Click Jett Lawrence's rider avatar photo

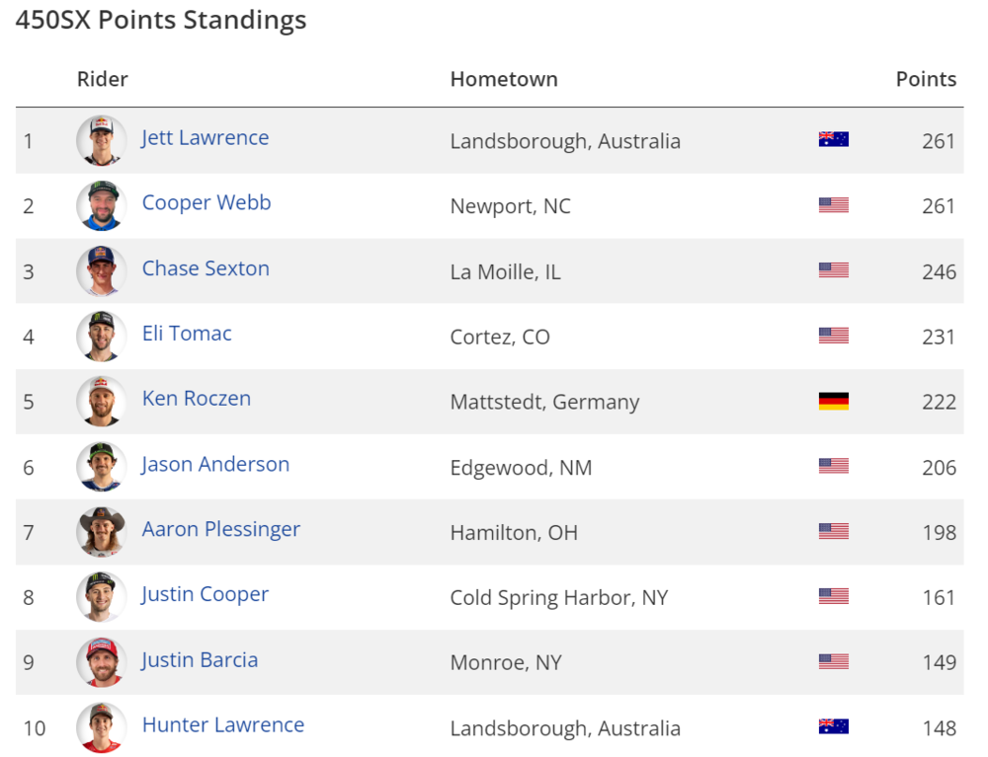101,140
